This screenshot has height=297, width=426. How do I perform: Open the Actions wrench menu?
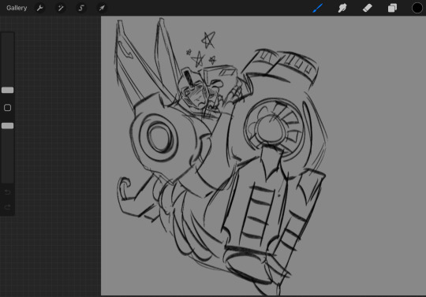click(x=39, y=8)
